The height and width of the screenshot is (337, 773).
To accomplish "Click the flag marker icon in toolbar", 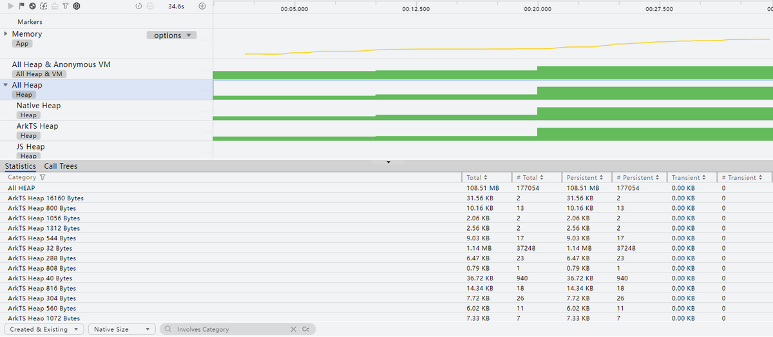I will point(21,6).
